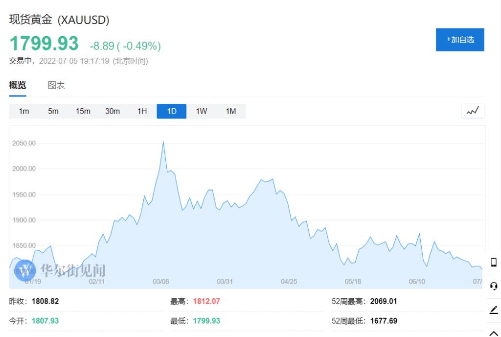The height and width of the screenshot is (337, 501).
Task: Choose the 30m chart interval
Action: click(x=113, y=111)
